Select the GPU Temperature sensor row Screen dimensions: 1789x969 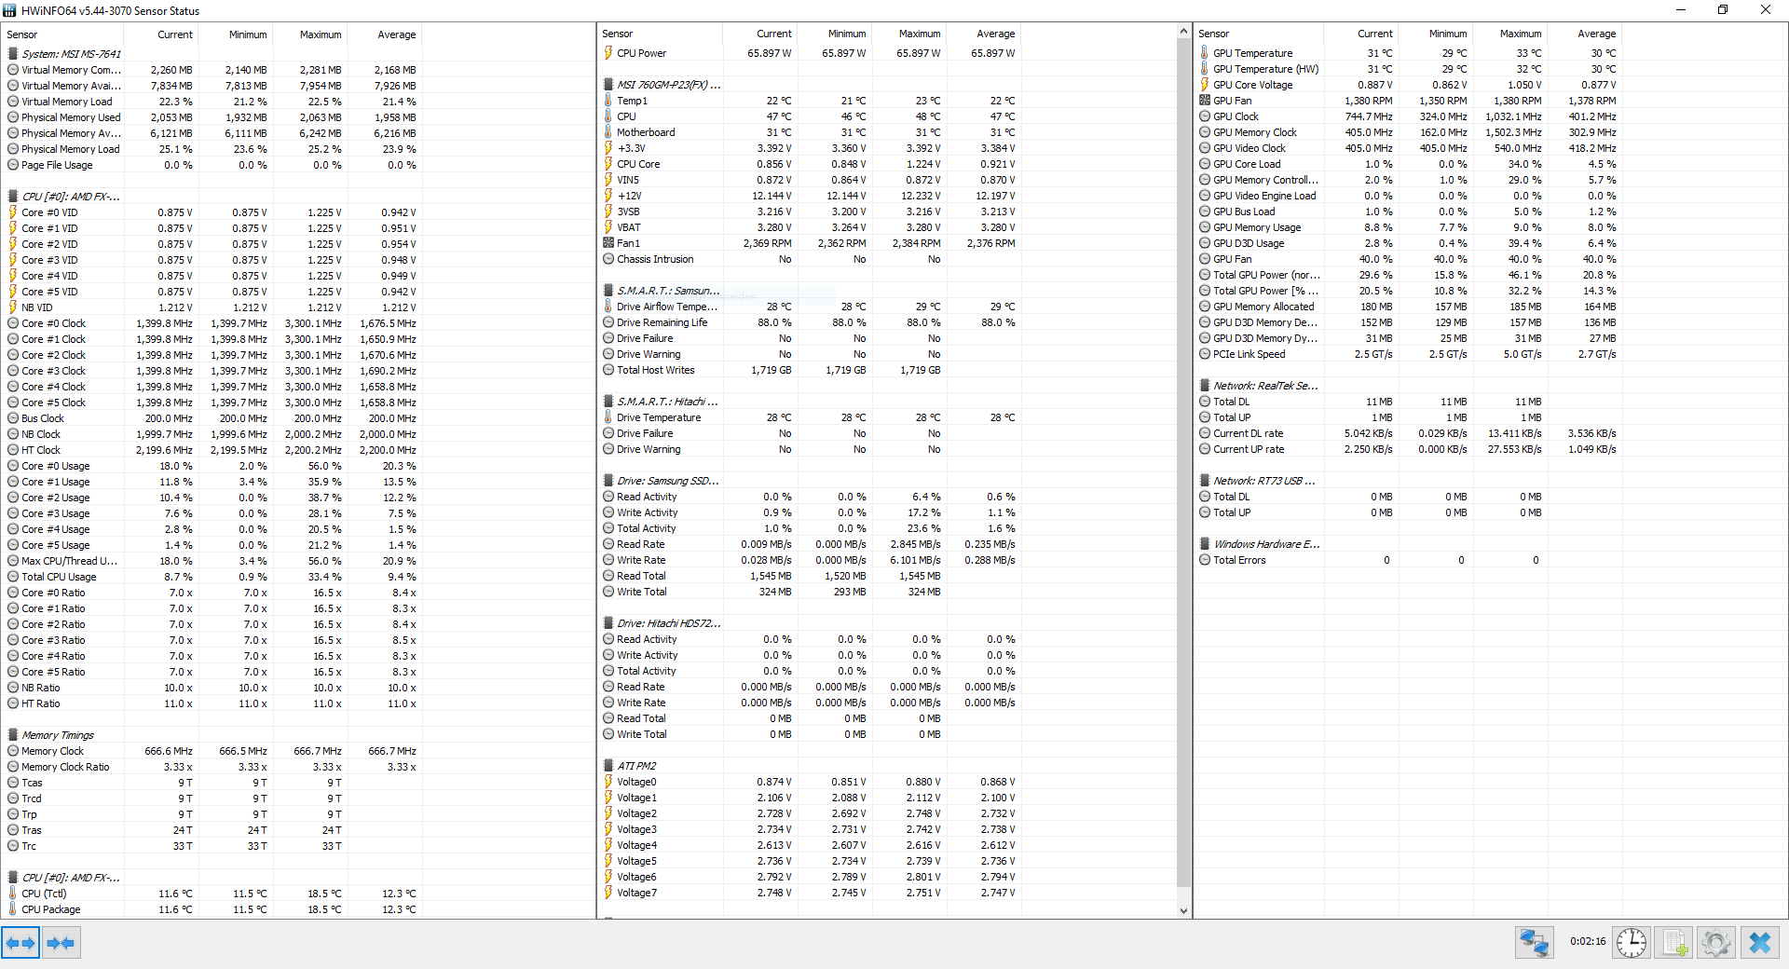(x=1252, y=53)
